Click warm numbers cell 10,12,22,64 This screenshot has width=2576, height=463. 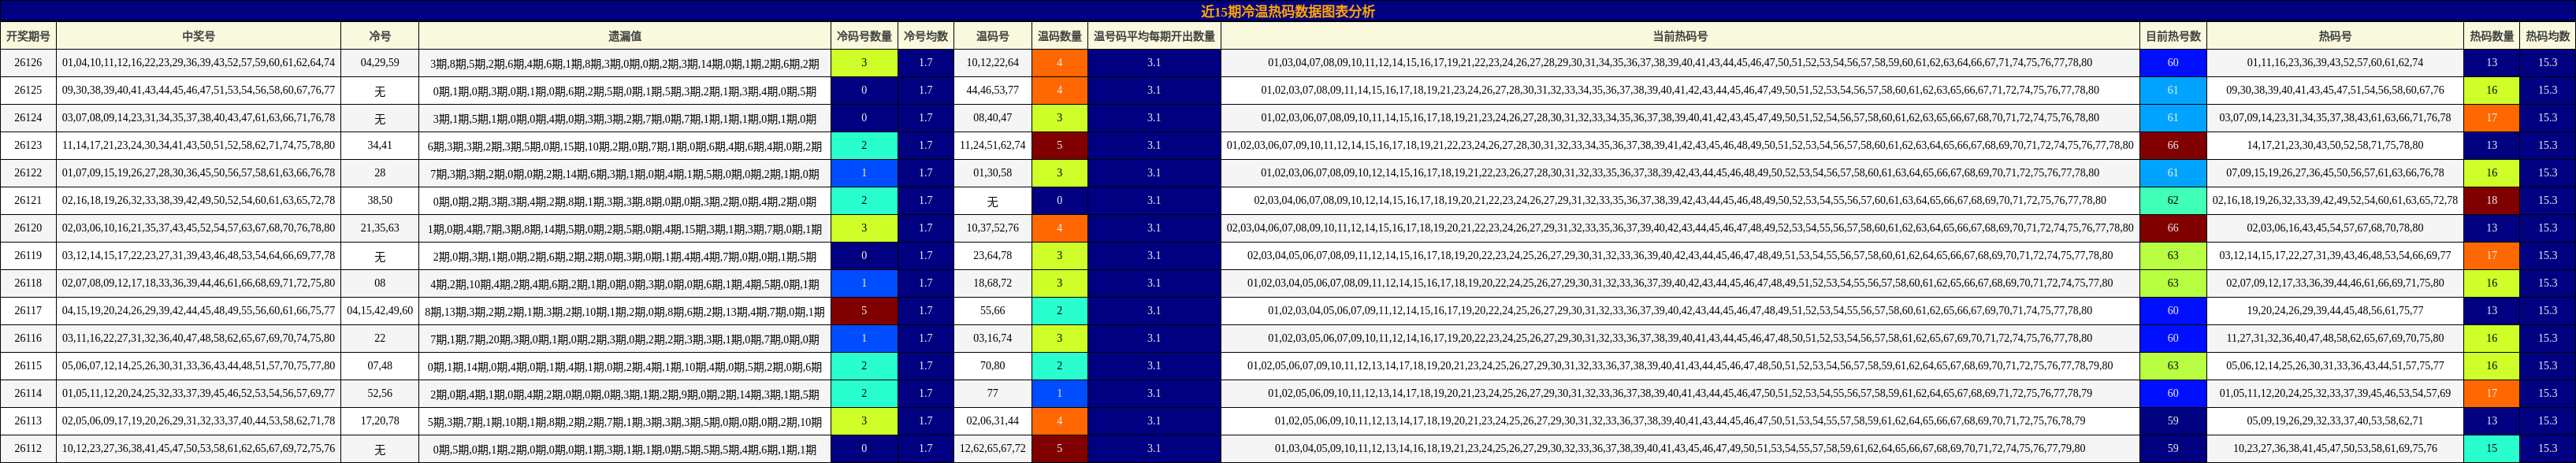pos(992,63)
